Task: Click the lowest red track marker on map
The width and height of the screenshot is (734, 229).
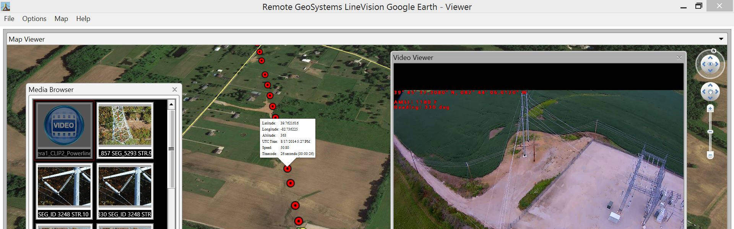Action: [299, 221]
